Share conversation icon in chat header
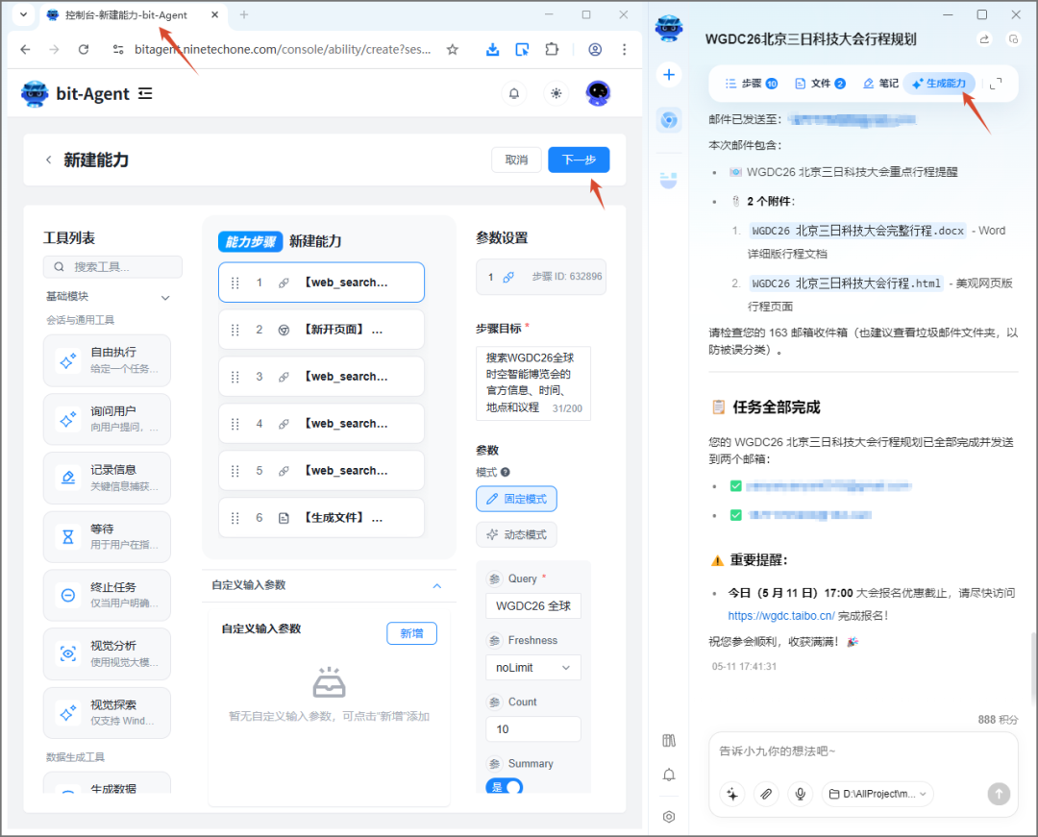Image resolution: width=1038 pixels, height=837 pixels. tap(984, 39)
